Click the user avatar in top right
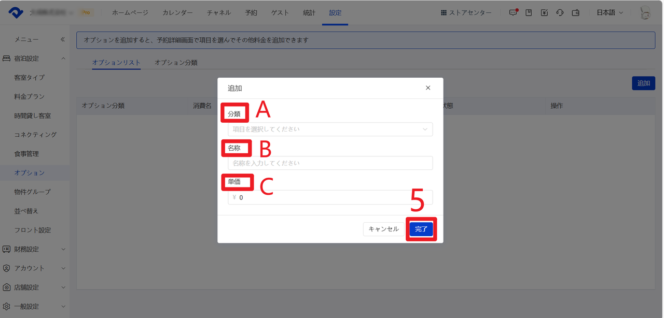 (x=645, y=13)
